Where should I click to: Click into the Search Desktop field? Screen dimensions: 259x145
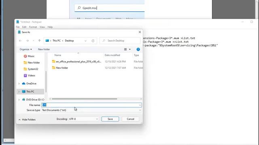(x=120, y=41)
